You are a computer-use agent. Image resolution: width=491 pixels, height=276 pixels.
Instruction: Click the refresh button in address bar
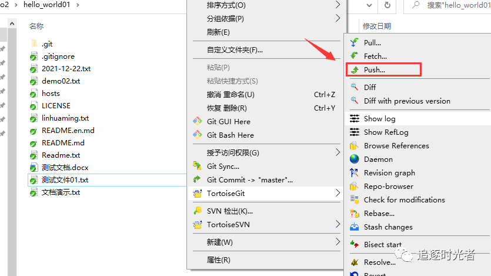pos(388,5)
